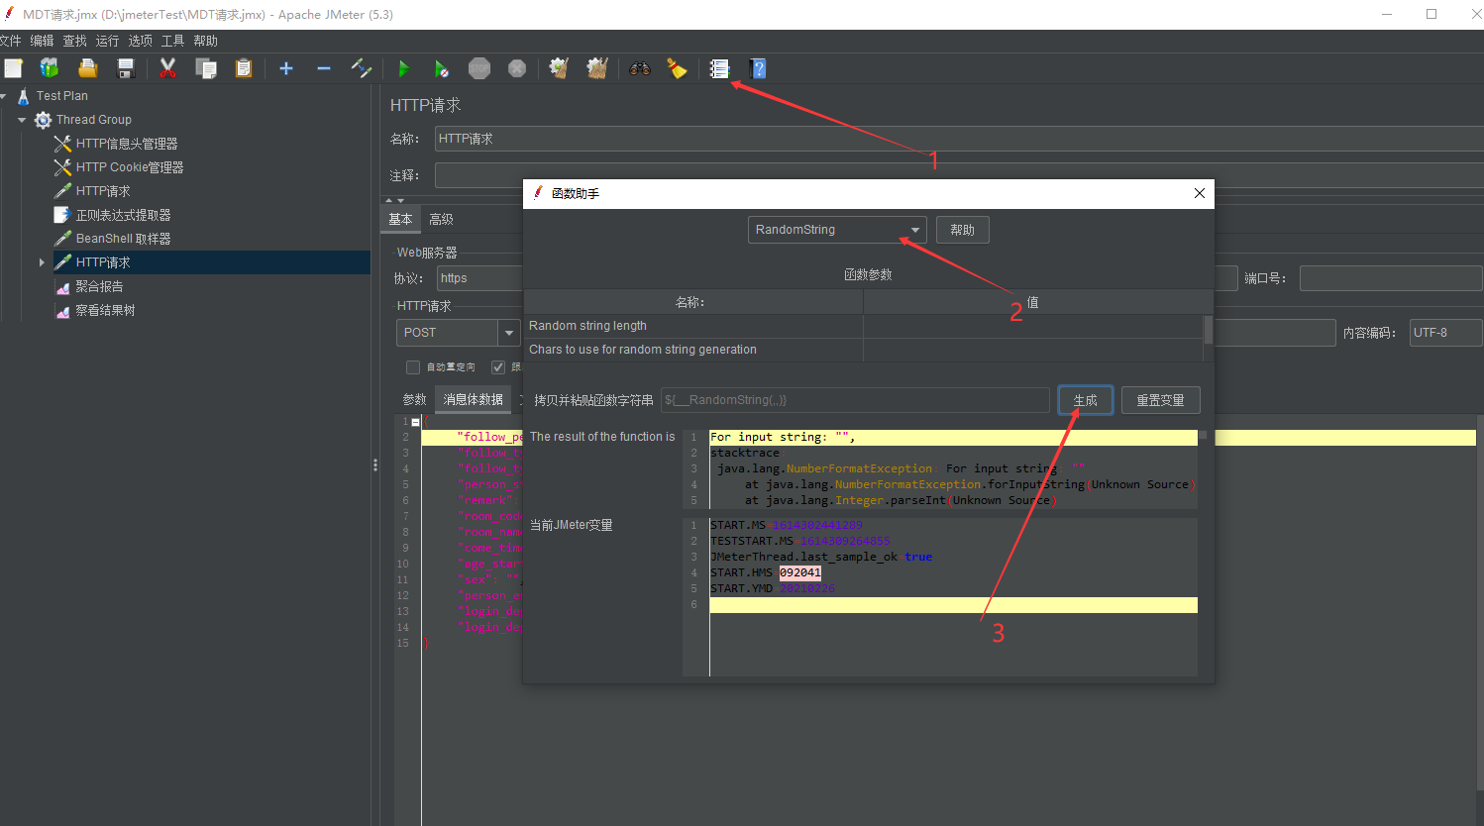Screen dimensions: 1484x826
Task: Click the 帮助 button in 函数助手 dialog
Action: [x=962, y=230]
